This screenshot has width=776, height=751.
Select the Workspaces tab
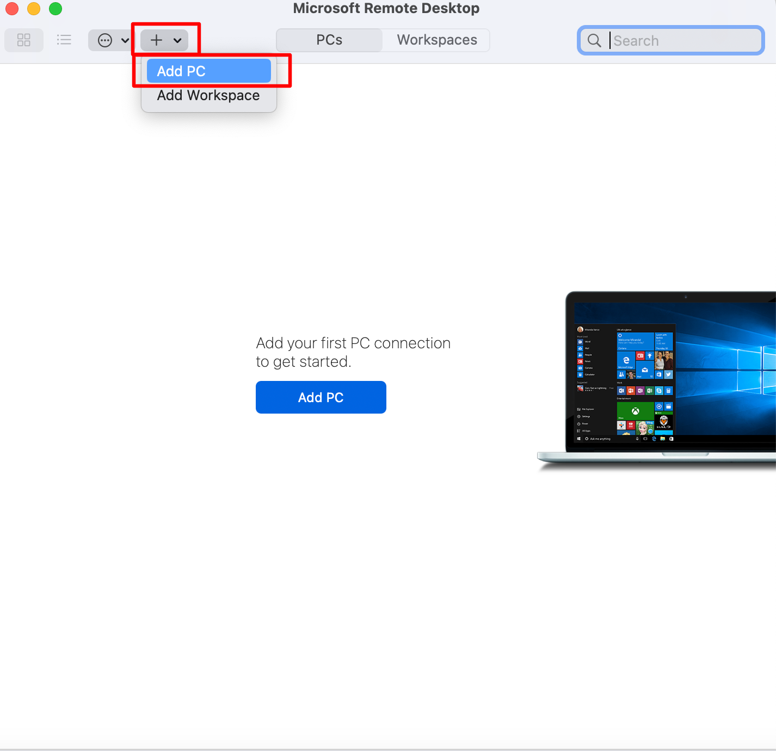tap(437, 40)
